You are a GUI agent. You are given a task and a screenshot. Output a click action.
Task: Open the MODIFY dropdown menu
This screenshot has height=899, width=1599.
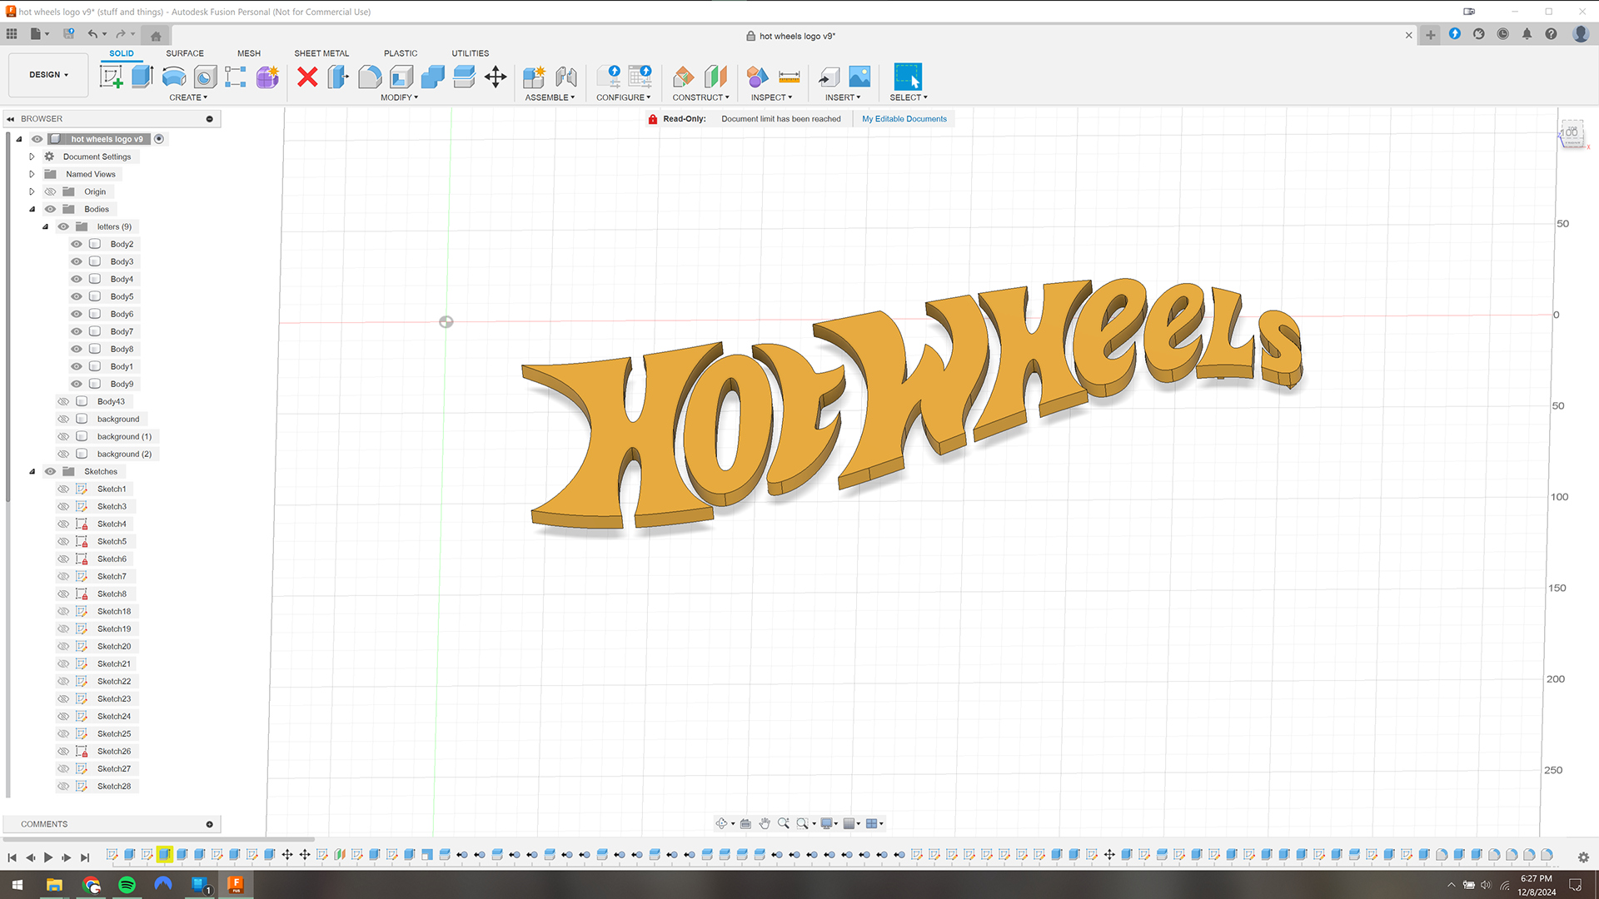coord(399,97)
